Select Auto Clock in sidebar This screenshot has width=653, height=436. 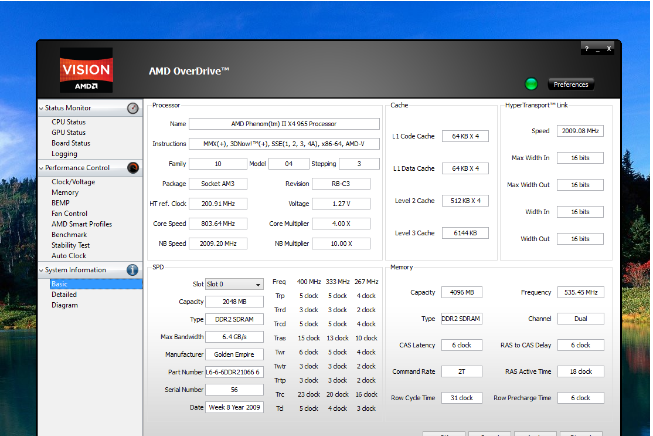point(69,256)
